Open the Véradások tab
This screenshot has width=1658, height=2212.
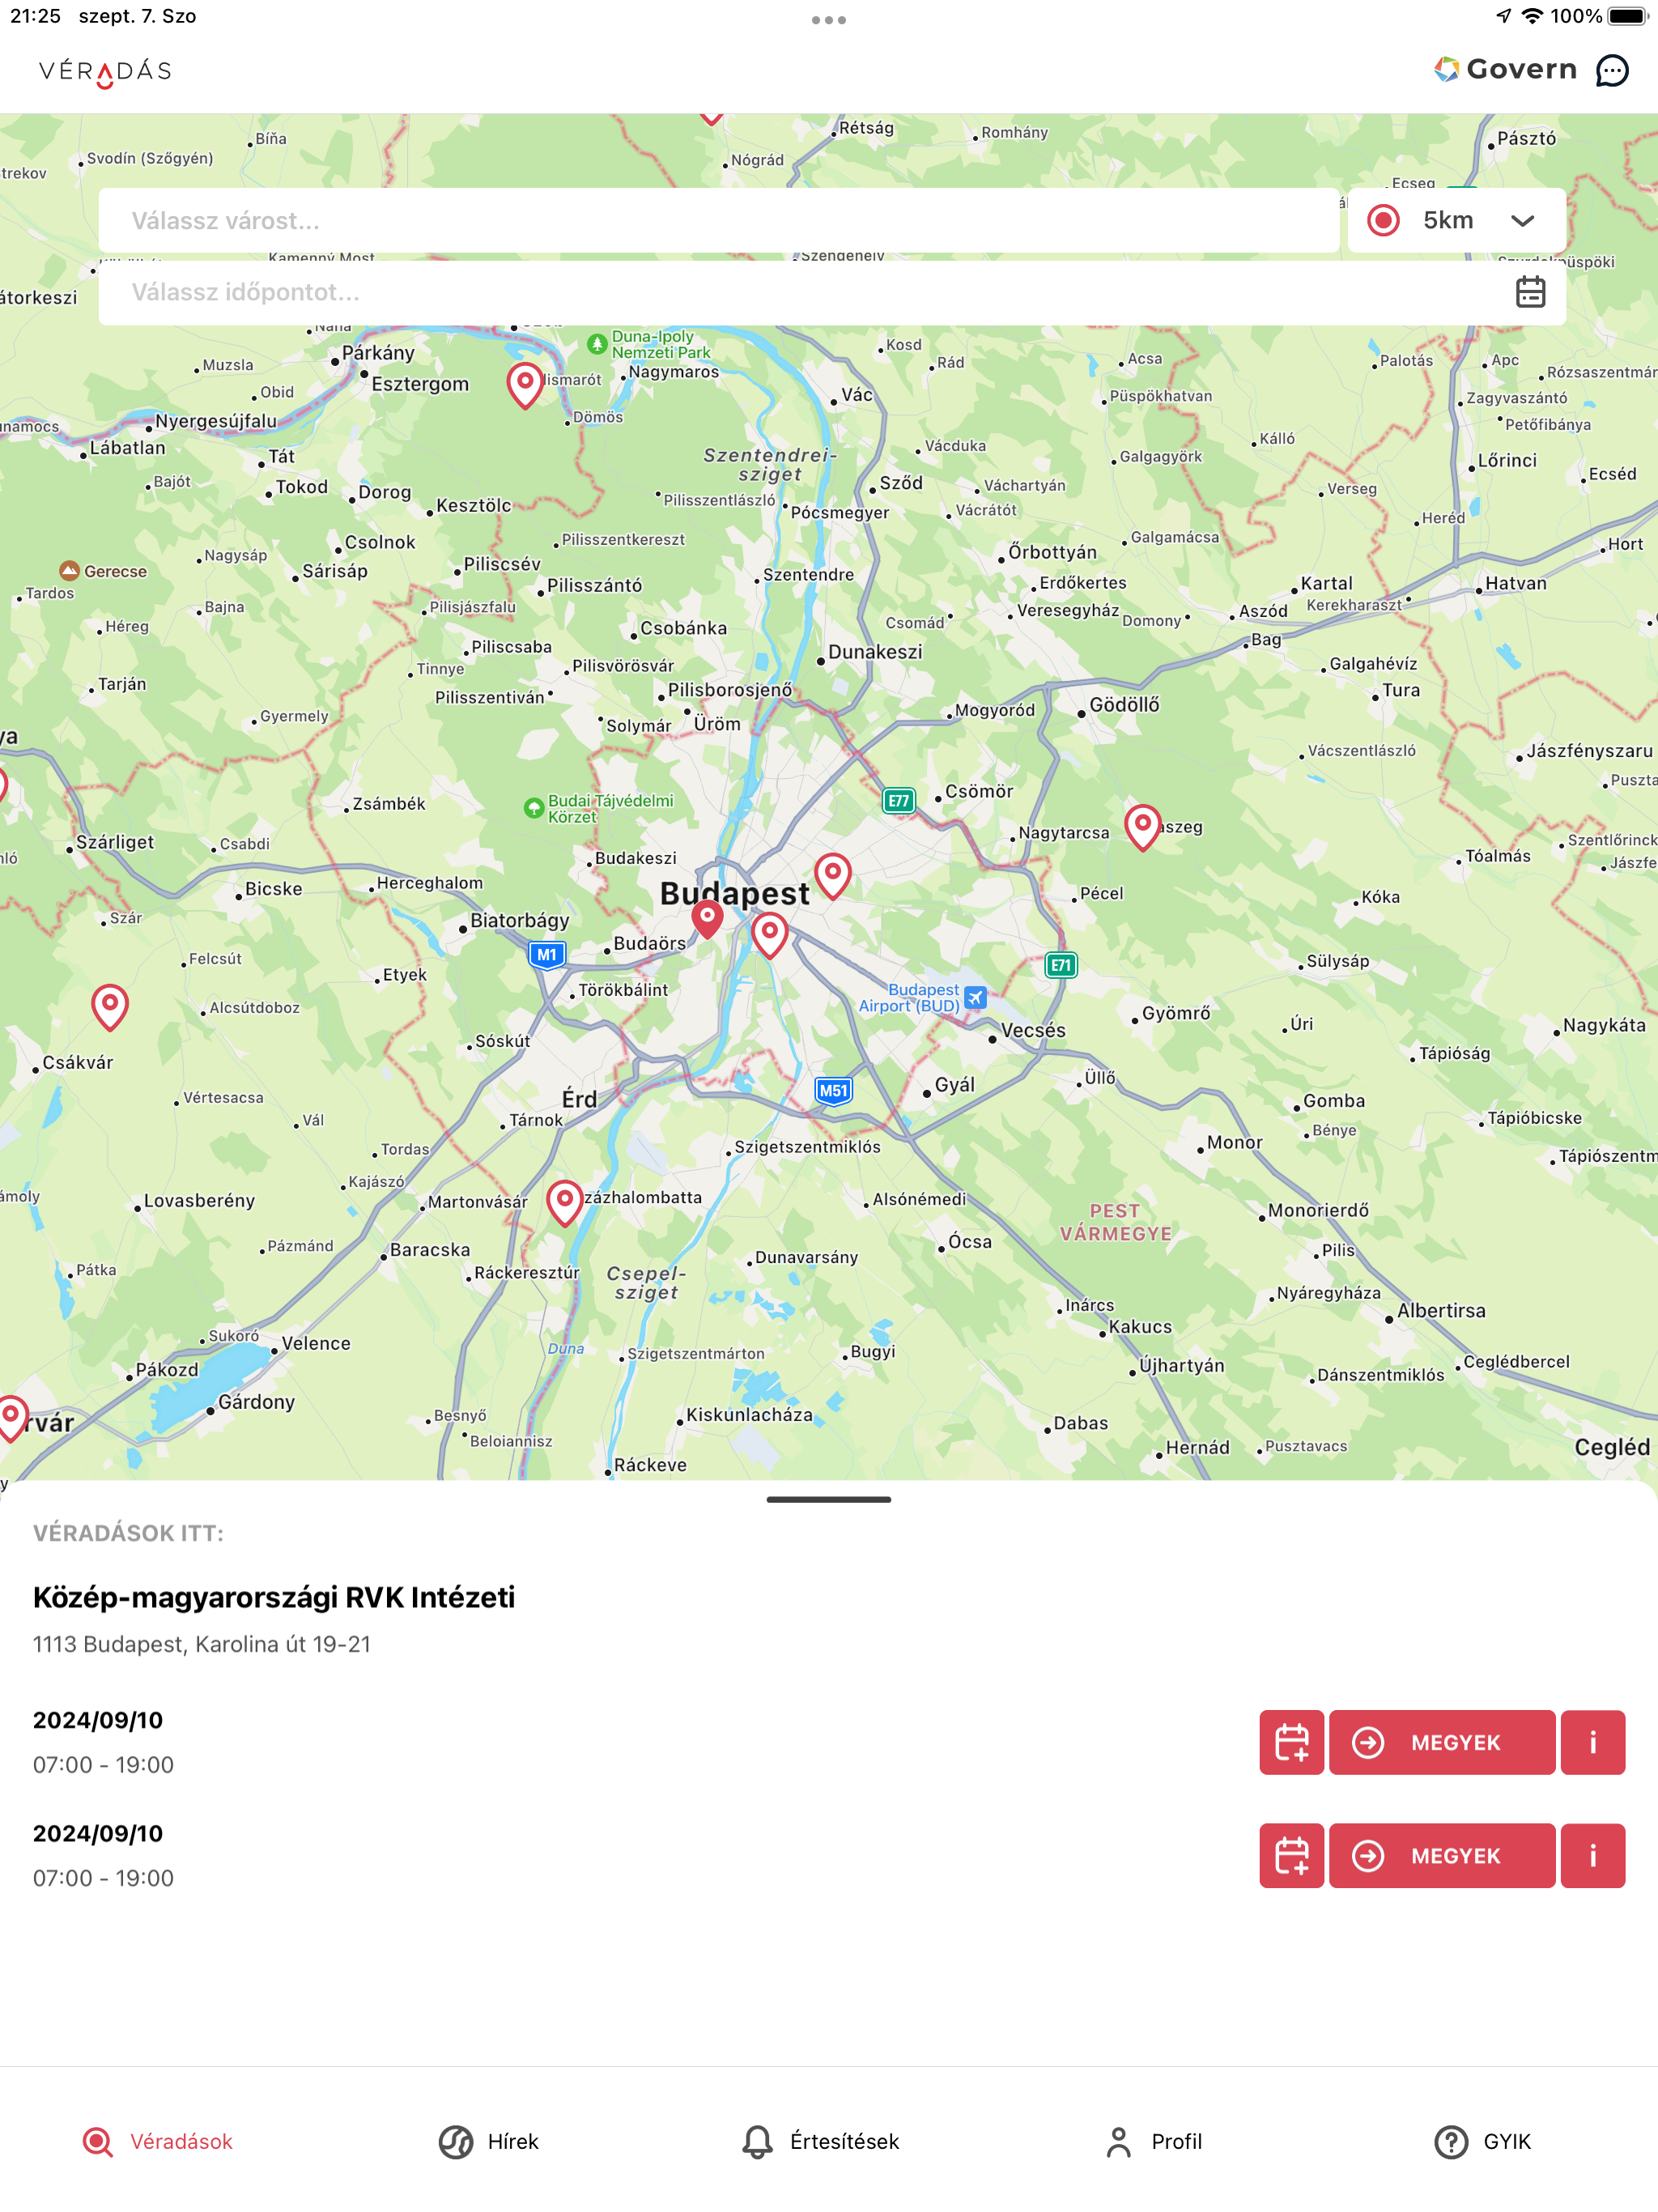158,2141
